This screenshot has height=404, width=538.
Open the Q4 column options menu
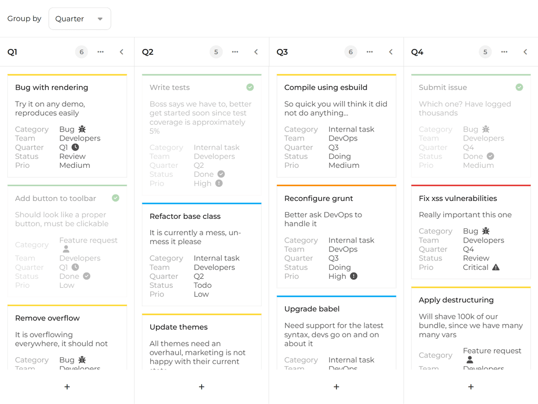tap(504, 52)
